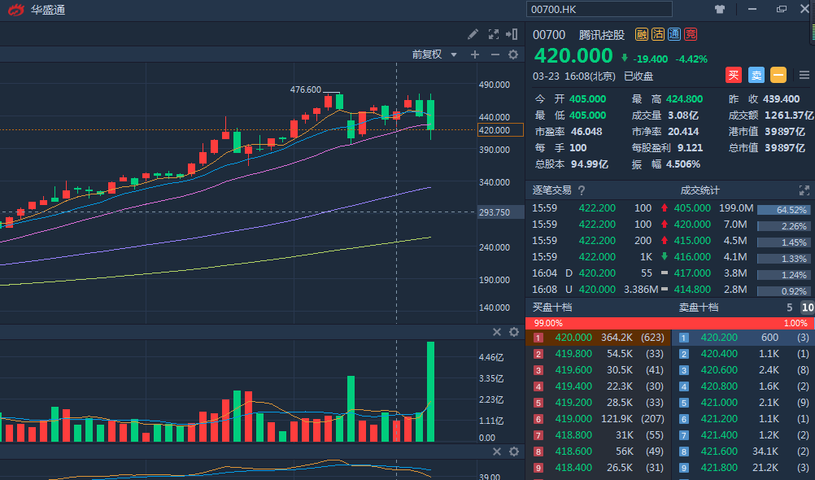Select bid level 1 at 420.000
The height and width of the screenshot is (480, 815).
click(x=599, y=338)
